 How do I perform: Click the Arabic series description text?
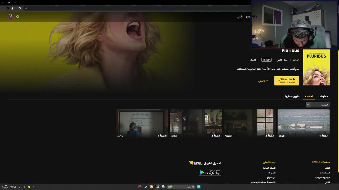[268, 69]
